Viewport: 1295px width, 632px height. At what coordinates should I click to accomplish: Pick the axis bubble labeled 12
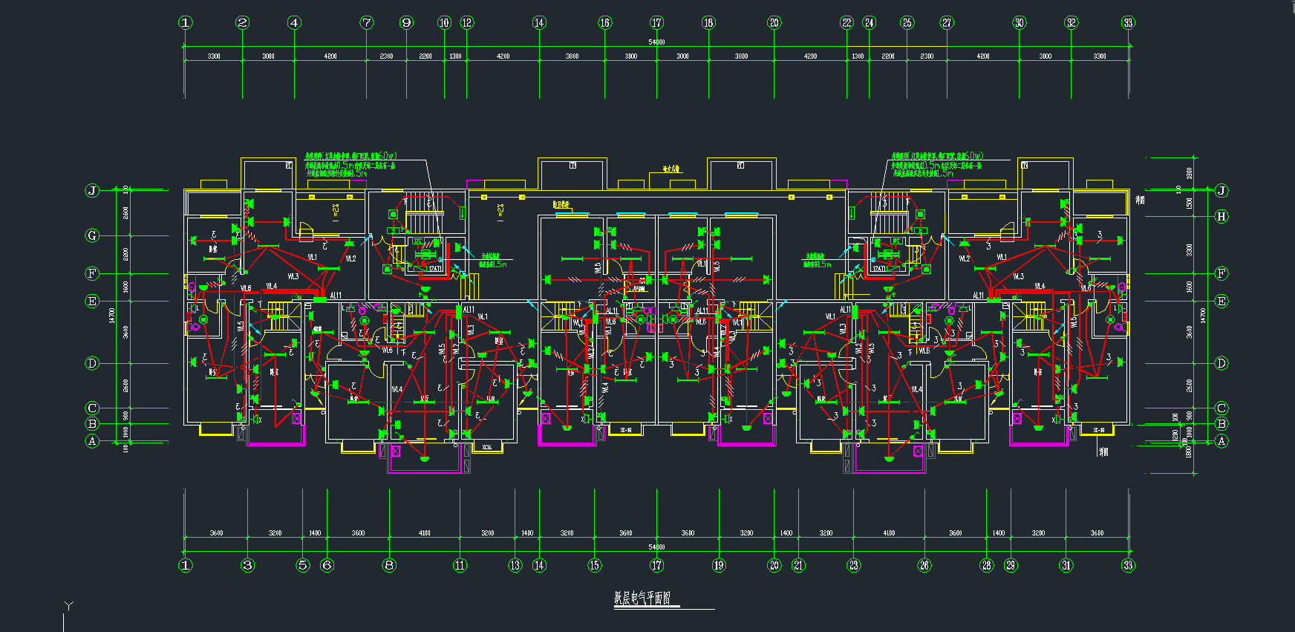466,22
